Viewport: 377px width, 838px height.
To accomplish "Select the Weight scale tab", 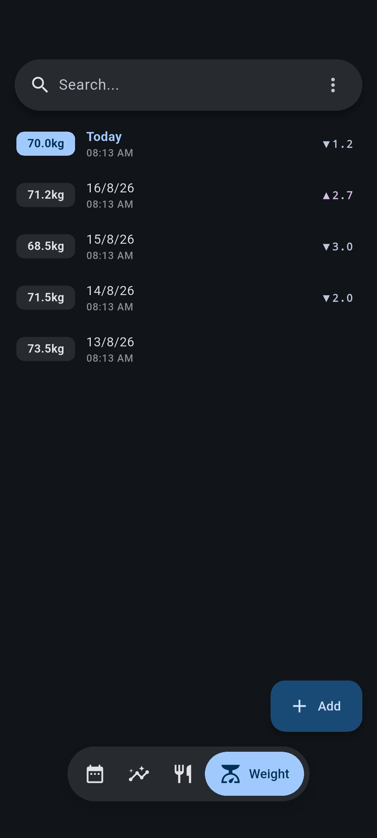I will pyautogui.click(x=254, y=774).
